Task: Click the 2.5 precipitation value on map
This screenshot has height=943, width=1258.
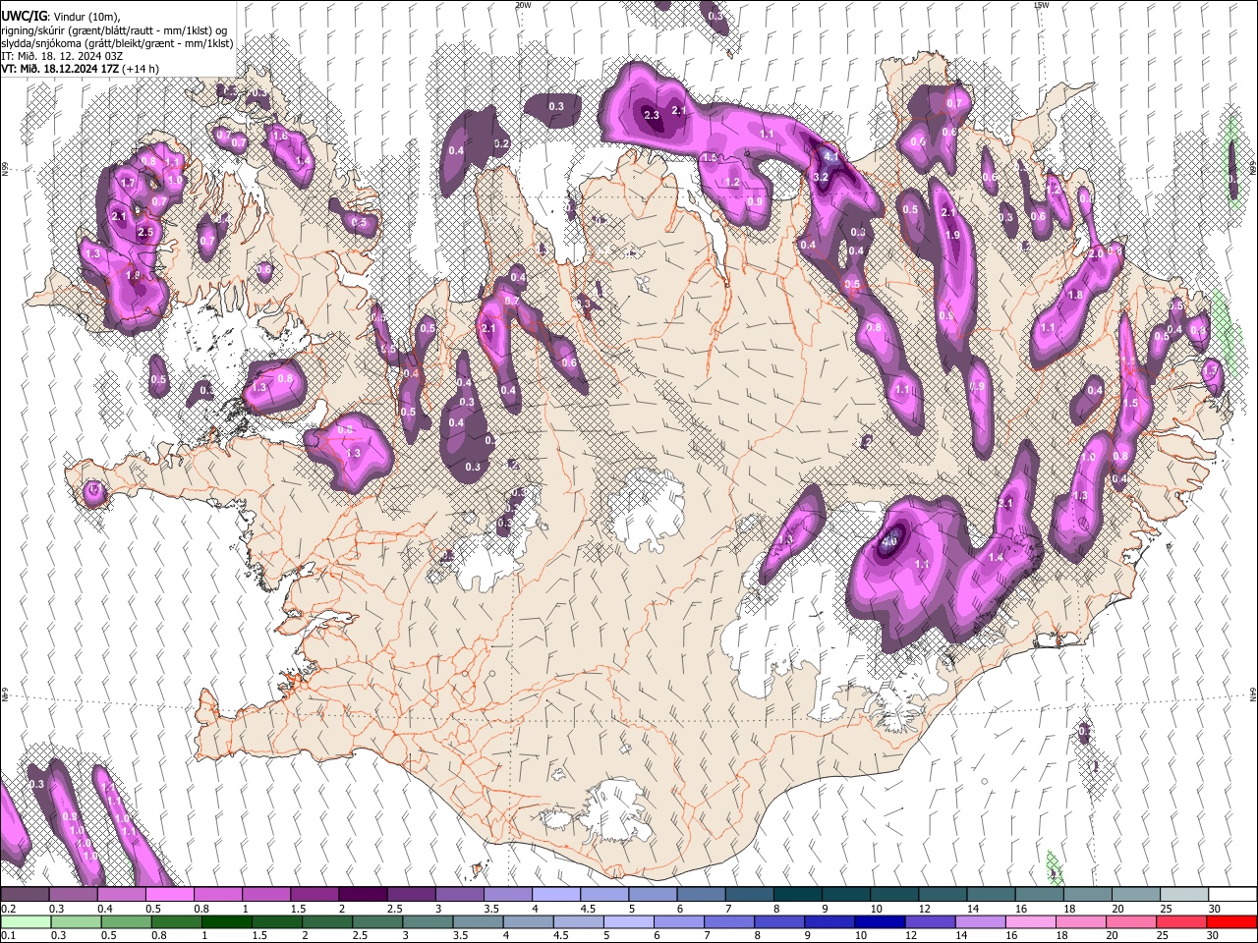Action: coord(146,233)
